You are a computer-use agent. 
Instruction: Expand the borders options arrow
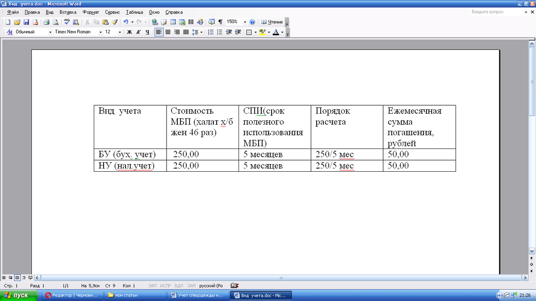pyautogui.click(x=255, y=32)
